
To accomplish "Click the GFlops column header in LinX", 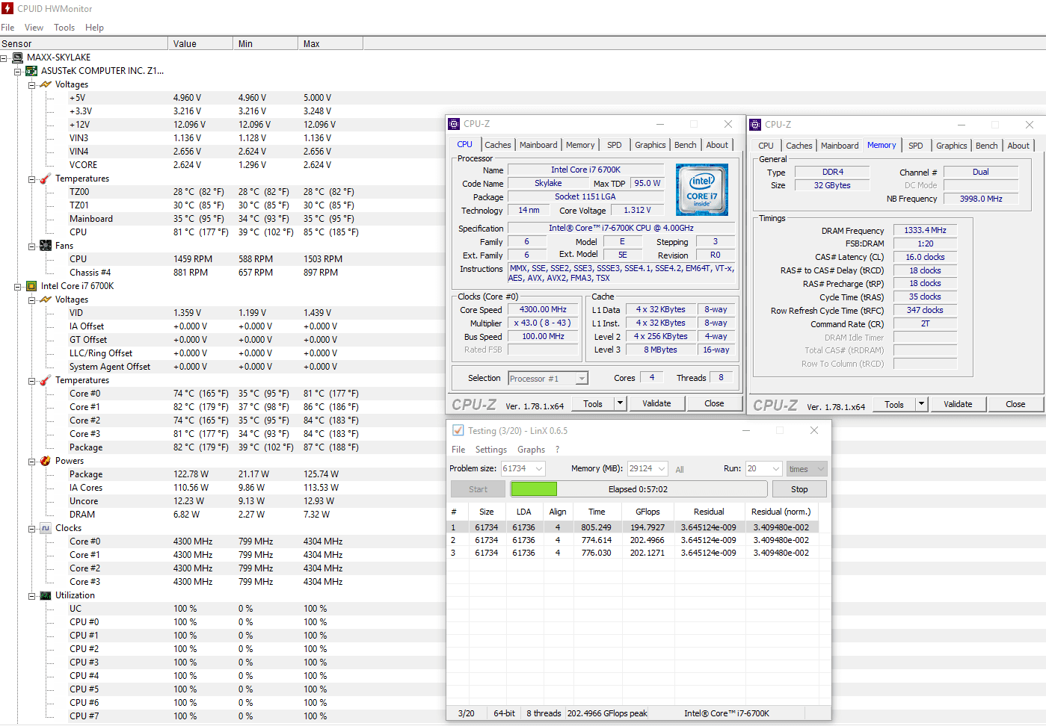I will coord(647,512).
